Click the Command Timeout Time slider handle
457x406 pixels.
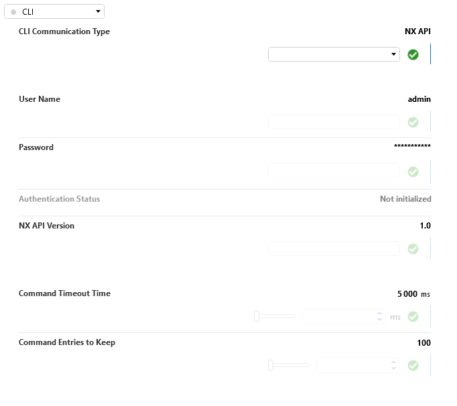click(257, 316)
